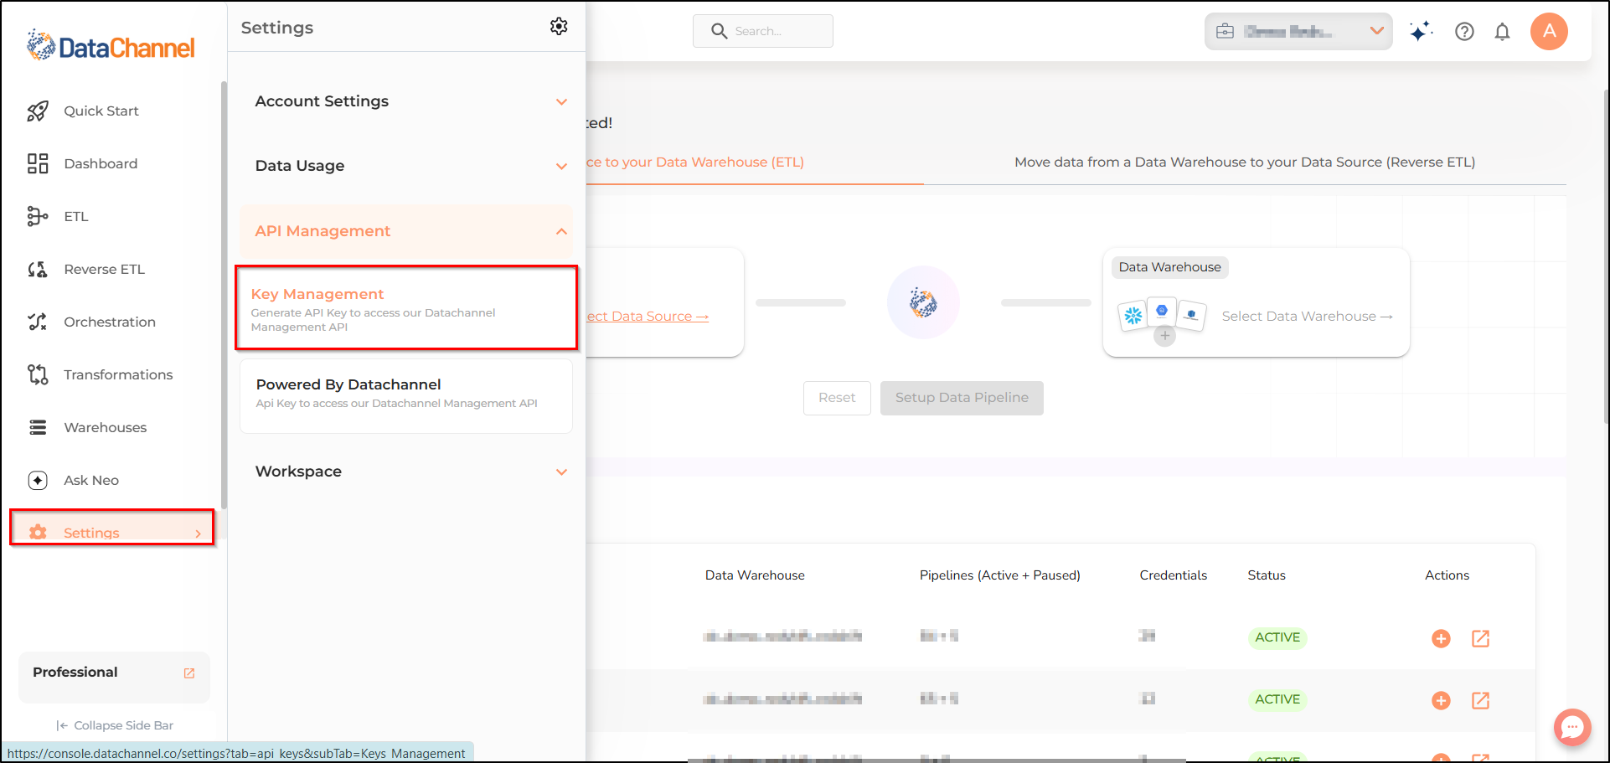Screen dimensions: 1610x763
Task: Open the Ask Neo sparkle icon
Action: pyautogui.click(x=38, y=480)
